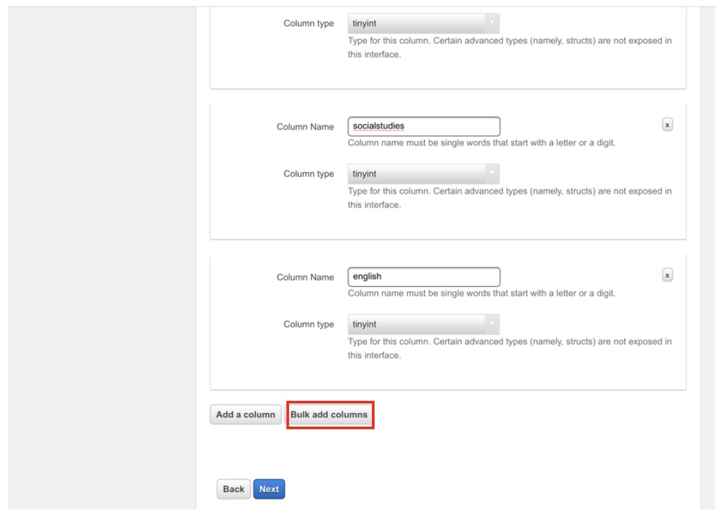This screenshot has height=512, width=720.
Task: Click the naming hint text below english field
Action: (481, 294)
